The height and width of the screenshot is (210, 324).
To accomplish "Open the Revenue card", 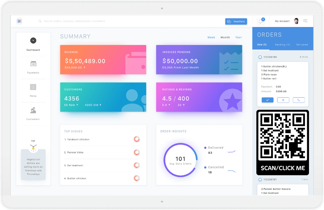I will point(103,60).
